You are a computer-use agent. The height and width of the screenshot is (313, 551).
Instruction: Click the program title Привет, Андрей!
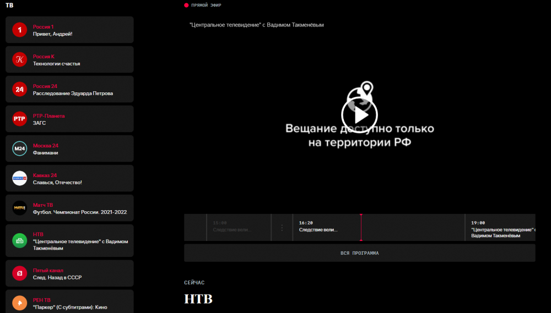pos(53,34)
